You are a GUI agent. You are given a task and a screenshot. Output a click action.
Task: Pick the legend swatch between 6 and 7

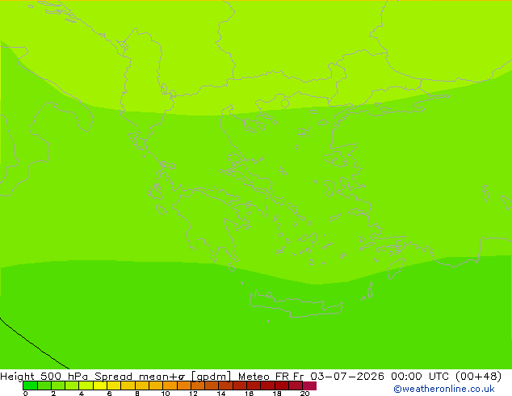(114, 385)
